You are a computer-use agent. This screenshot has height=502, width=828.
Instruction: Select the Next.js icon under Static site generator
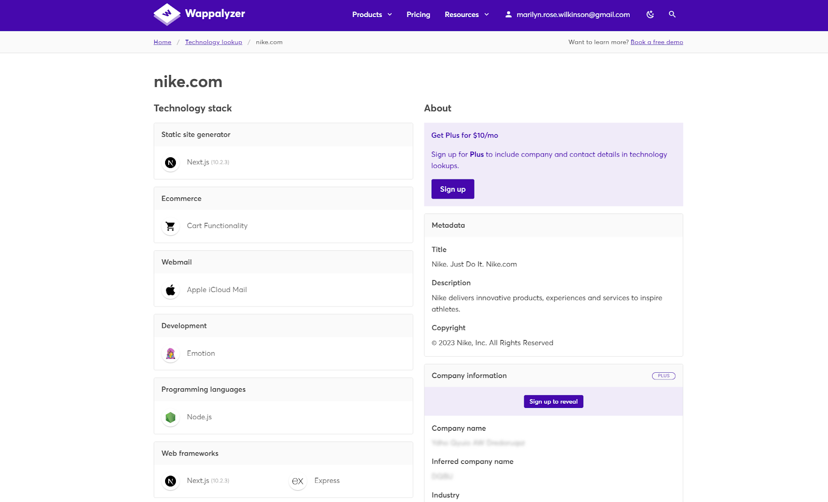point(170,162)
